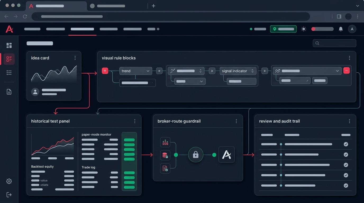Open the line-chart indicator selector
This screenshot has height=203, width=364.
click(186, 71)
